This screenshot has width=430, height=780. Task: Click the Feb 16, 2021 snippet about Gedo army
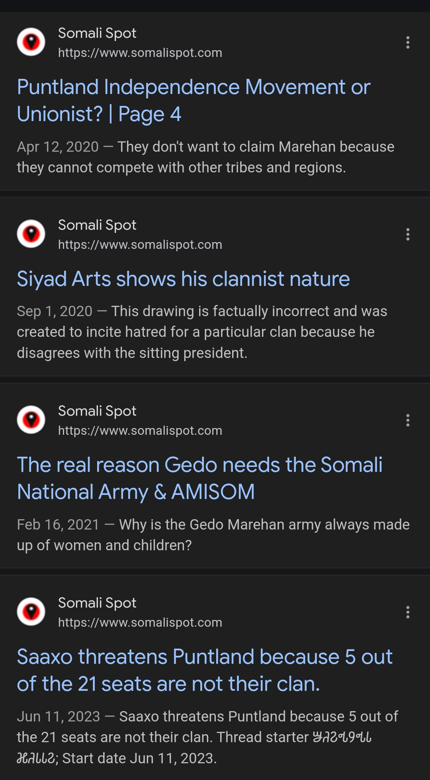pos(213,535)
